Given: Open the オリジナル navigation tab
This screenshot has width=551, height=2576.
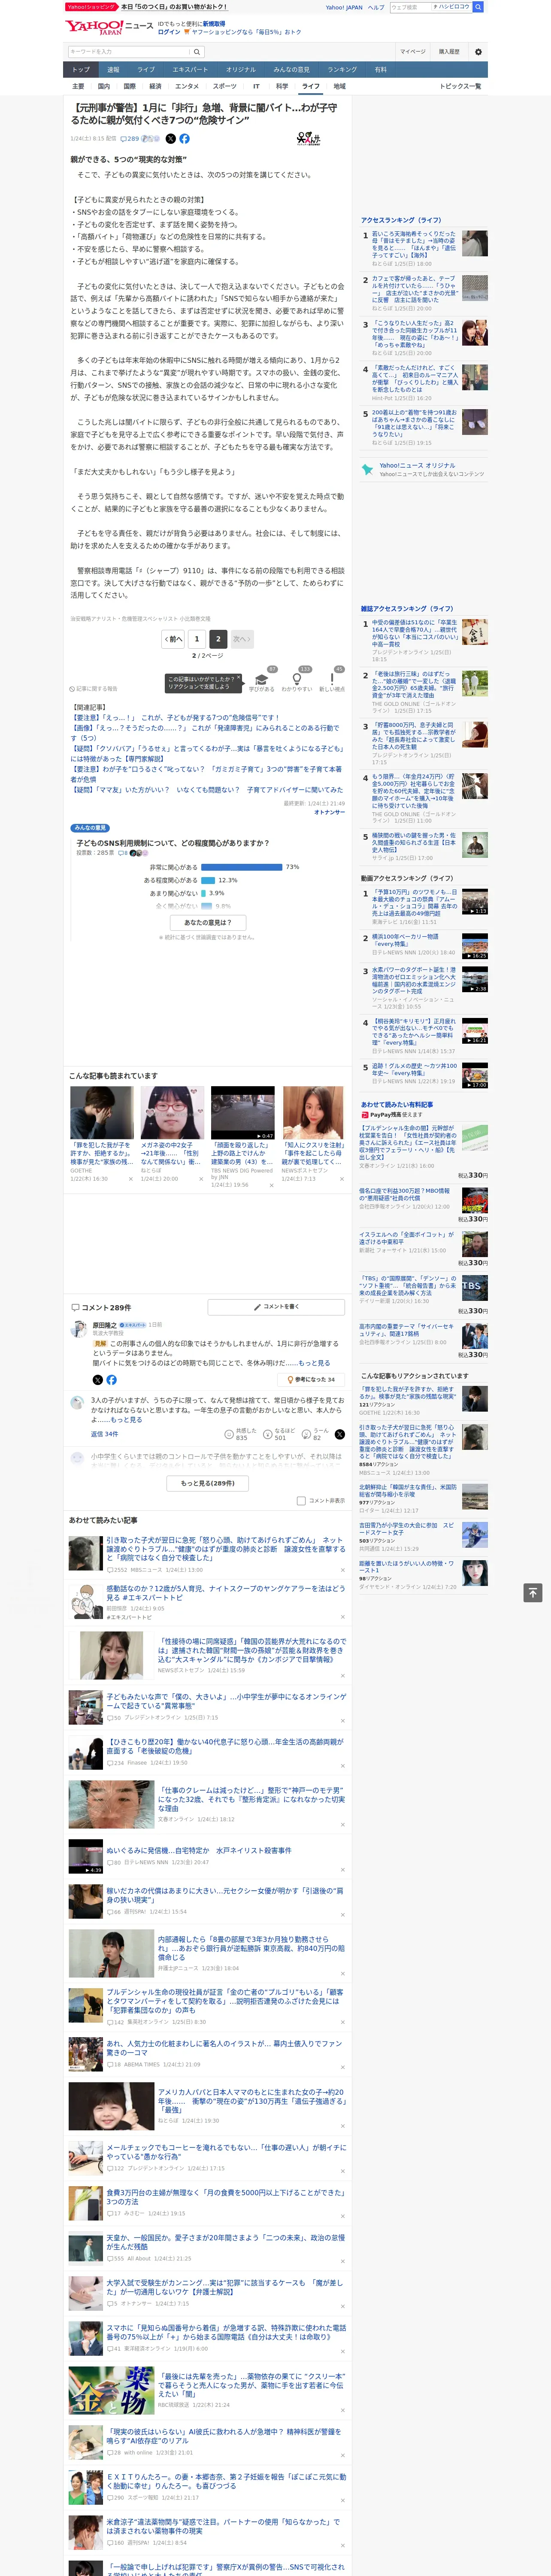Looking at the screenshot, I should coord(241,70).
